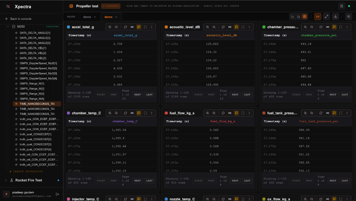Toggle flag markers on chamber_temp_C panel

click(x=139, y=113)
